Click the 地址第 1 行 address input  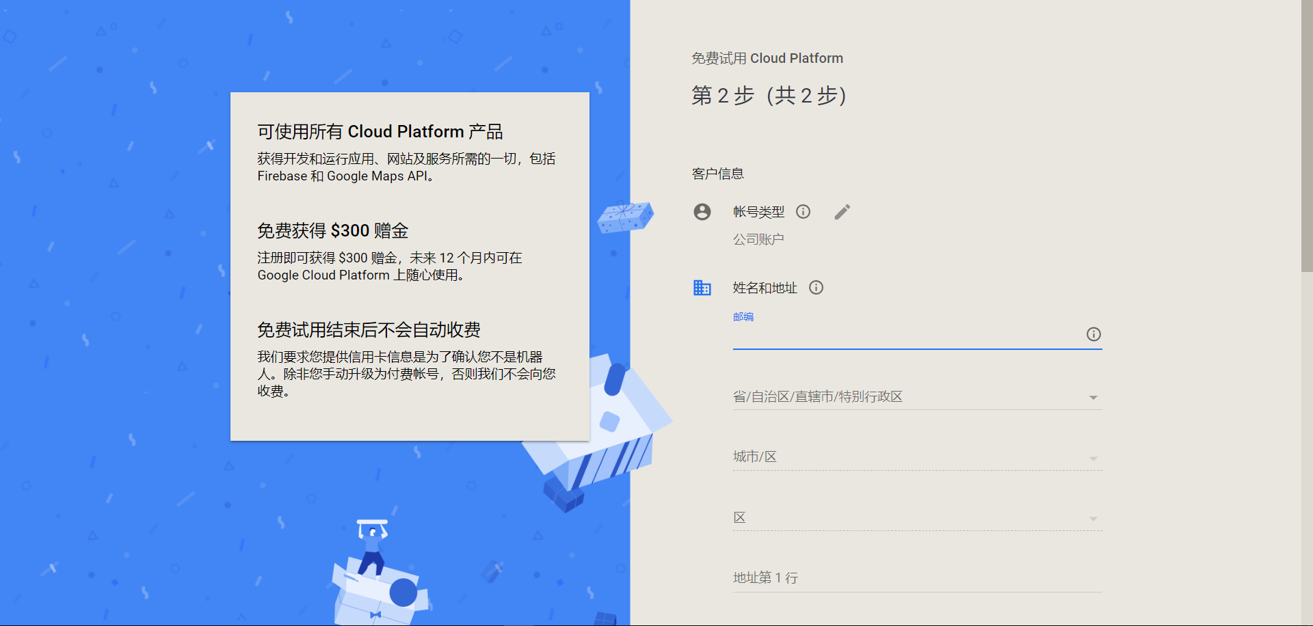918,578
